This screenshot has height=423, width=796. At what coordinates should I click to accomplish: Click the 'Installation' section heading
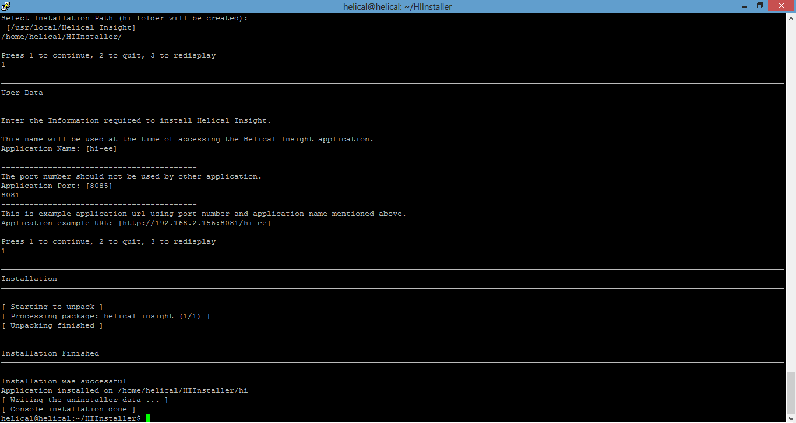(29, 279)
